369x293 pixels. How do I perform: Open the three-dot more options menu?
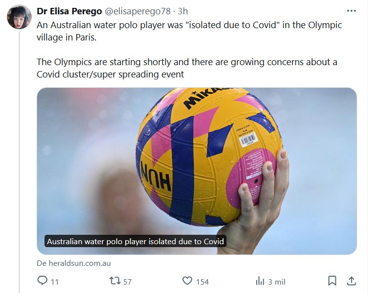(x=351, y=10)
